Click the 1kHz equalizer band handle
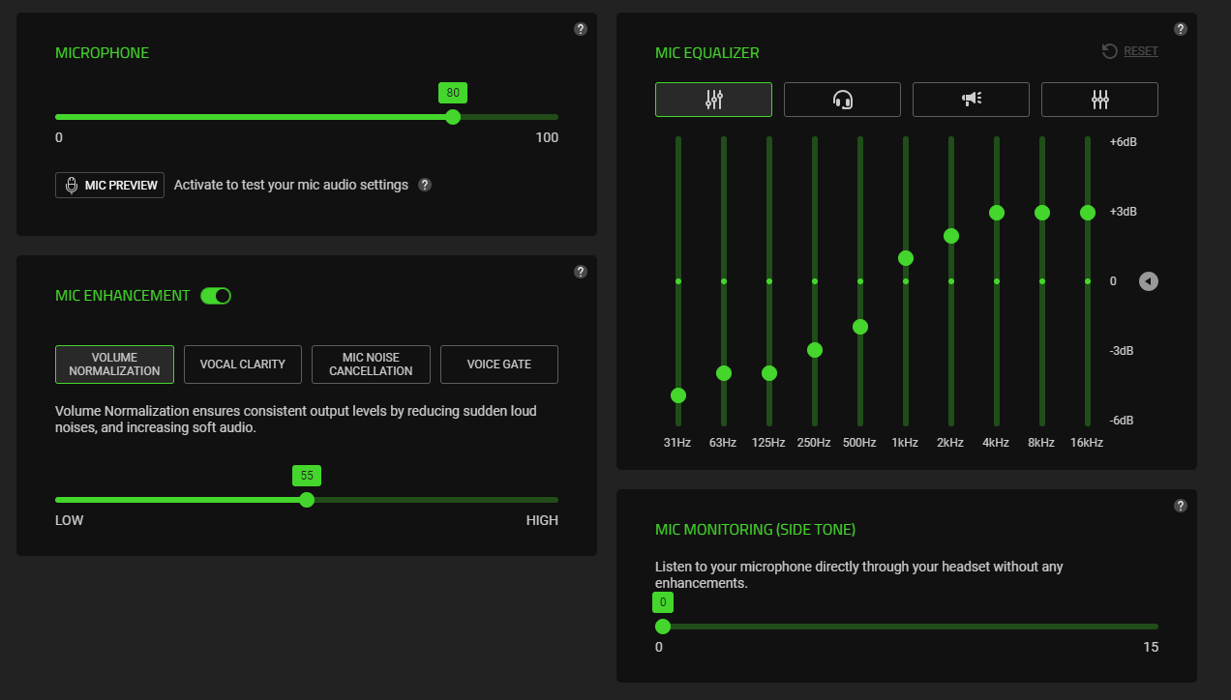Viewport: 1231px width, 700px height. click(906, 258)
